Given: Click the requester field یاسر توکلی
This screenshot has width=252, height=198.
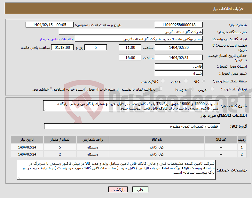Looking at the screenshot, I should pos(139,39).
